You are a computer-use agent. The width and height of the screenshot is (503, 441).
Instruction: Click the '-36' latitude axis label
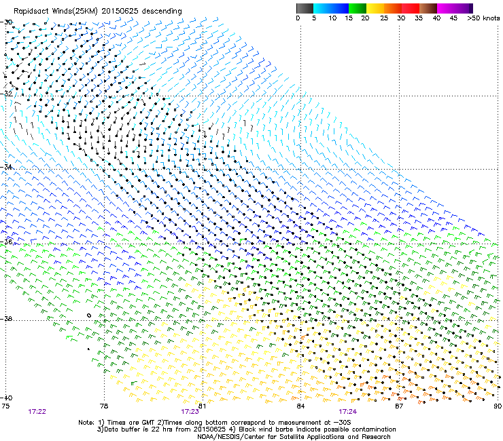(x=6, y=242)
